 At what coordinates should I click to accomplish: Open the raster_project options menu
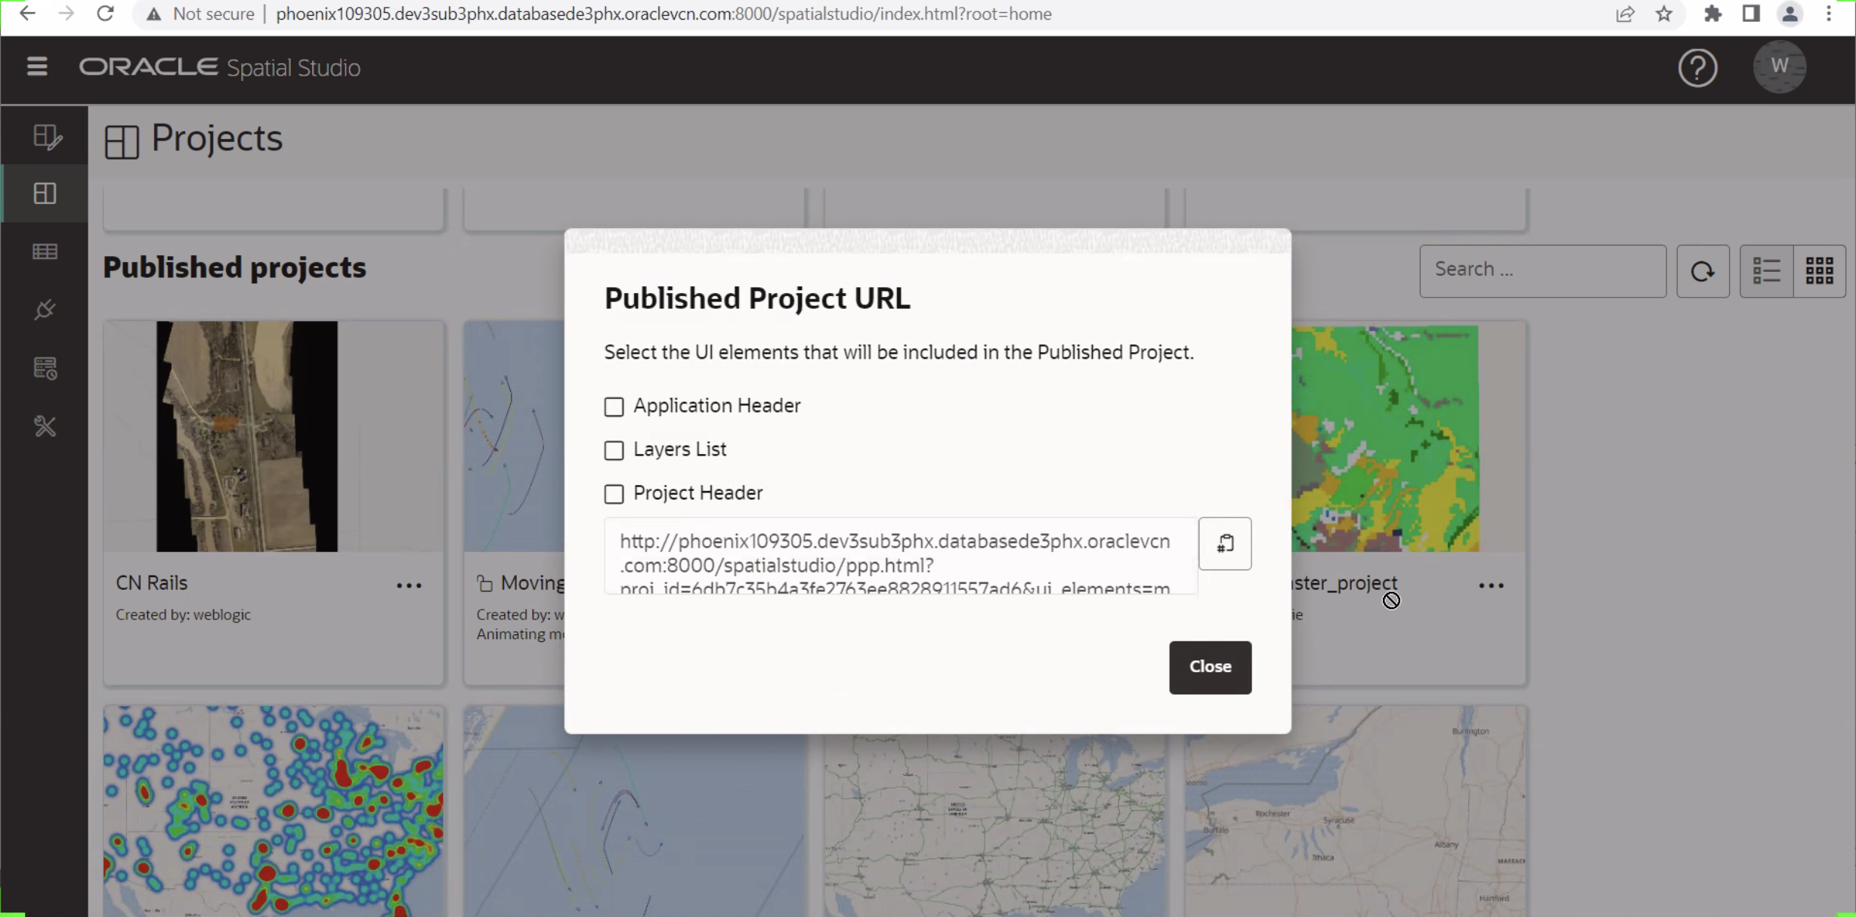[1491, 585]
